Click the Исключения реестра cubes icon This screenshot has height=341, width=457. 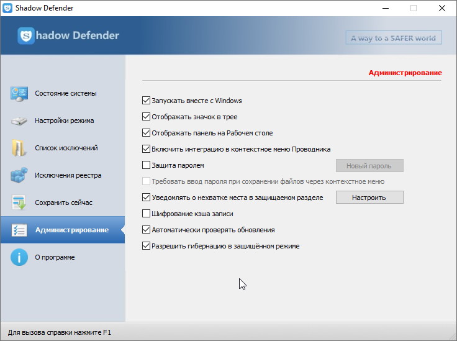coord(19,175)
